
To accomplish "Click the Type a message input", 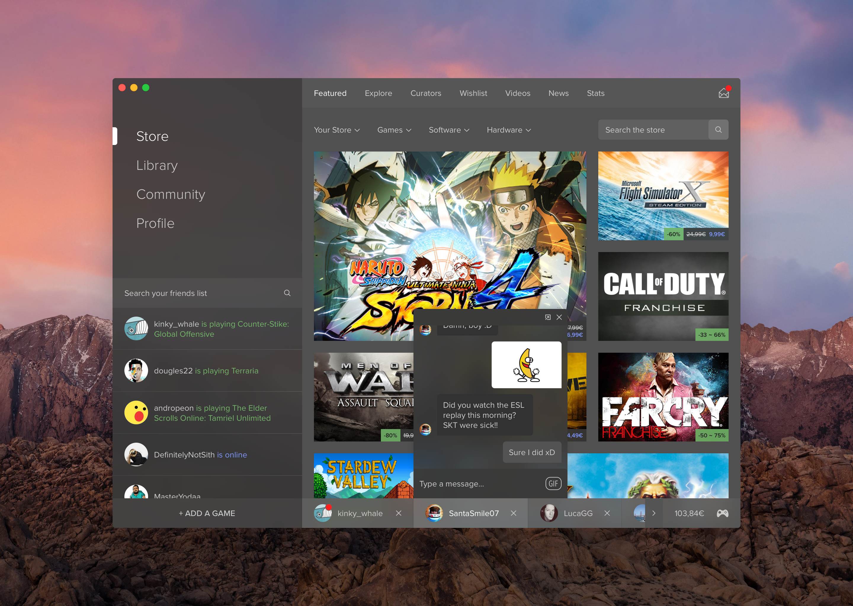I will [480, 483].
